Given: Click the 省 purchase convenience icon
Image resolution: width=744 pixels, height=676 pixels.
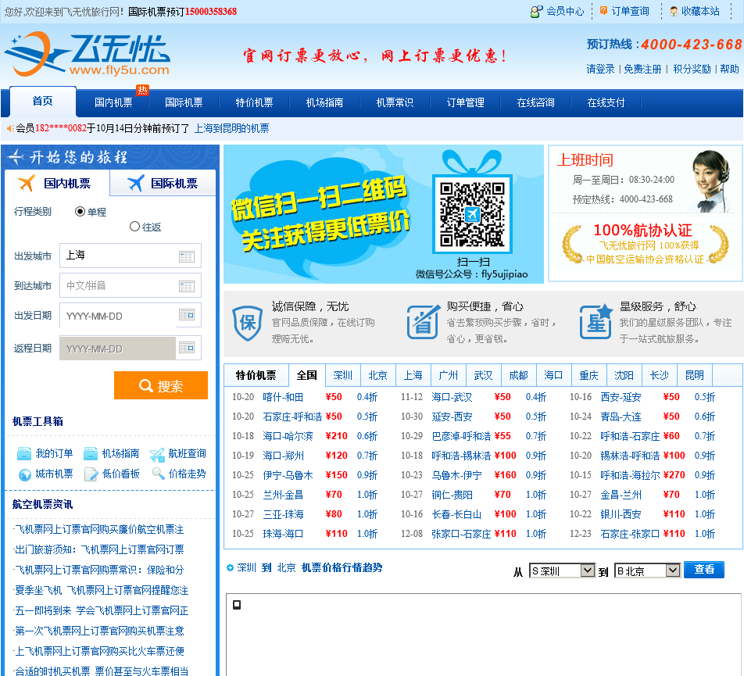Looking at the screenshot, I should tap(423, 322).
